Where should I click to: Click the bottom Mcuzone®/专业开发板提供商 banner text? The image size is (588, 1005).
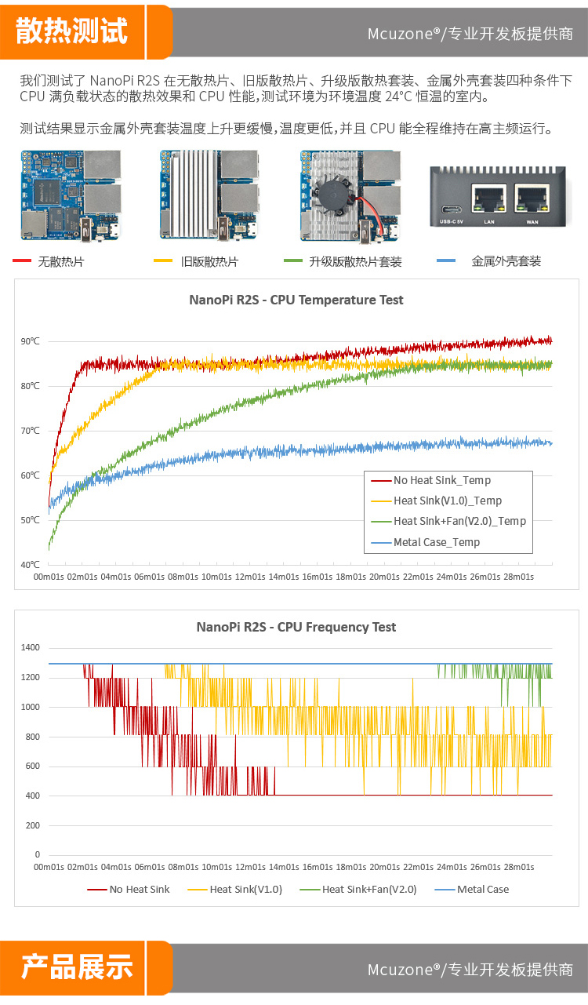(470, 970)
